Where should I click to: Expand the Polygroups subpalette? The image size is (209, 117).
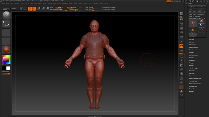click(193, 63)
